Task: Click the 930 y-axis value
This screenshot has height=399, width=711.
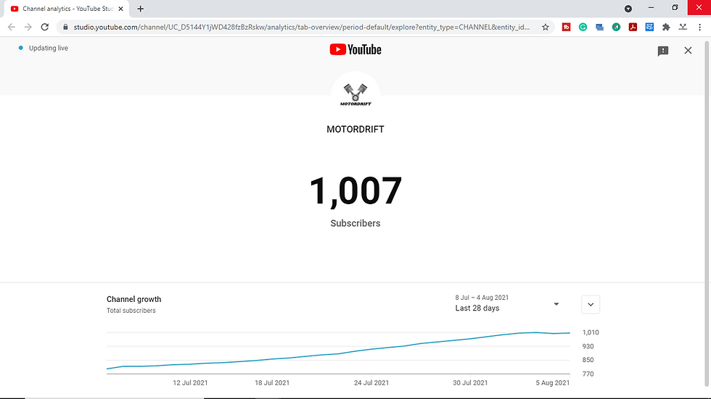Action: pyautogui.click(x=588, y=347)
